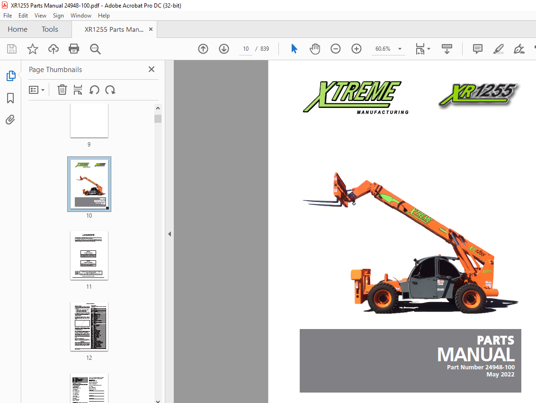536x403 pixels.
Task: Activate the Hand pan tool
Action: [315, 49]
